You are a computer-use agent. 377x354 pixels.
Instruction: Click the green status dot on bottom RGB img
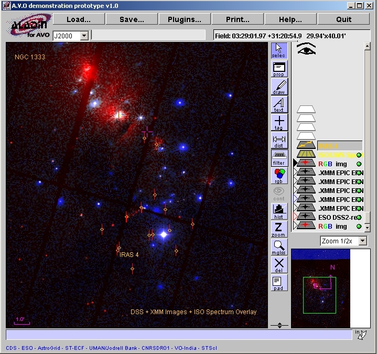click(359, 226)
